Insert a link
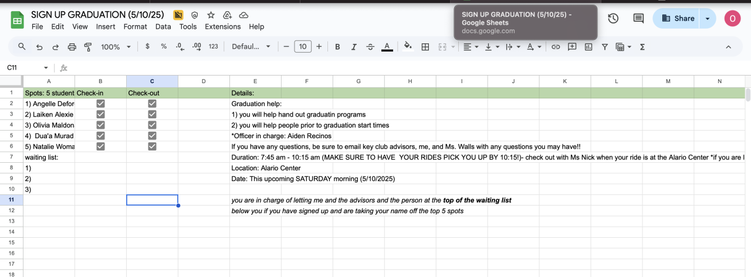 556,47
